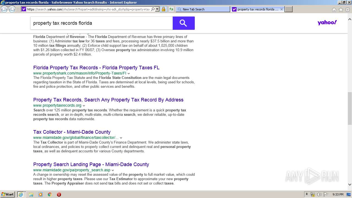The height and width of the screenshot is (198, 352).
Task: Open the Windows Start menu
Action: [x=8, y=194]
